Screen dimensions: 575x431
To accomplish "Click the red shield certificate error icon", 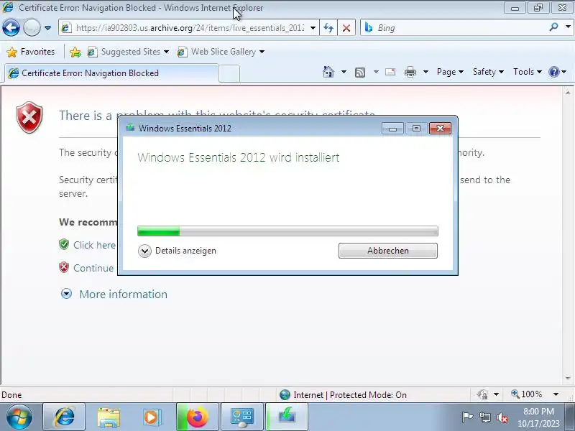I will coord(29,117).
